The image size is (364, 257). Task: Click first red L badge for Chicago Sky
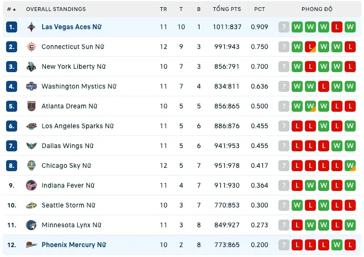coord(297,166)
